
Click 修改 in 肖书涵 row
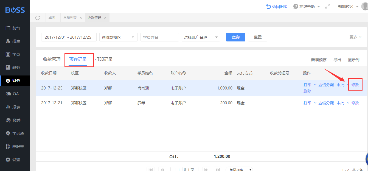pos(355,85)
